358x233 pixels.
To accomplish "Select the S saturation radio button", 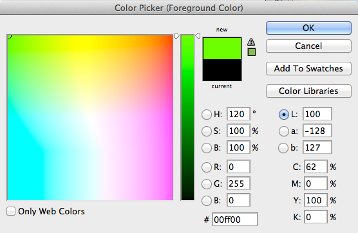I will coord(207,131).
